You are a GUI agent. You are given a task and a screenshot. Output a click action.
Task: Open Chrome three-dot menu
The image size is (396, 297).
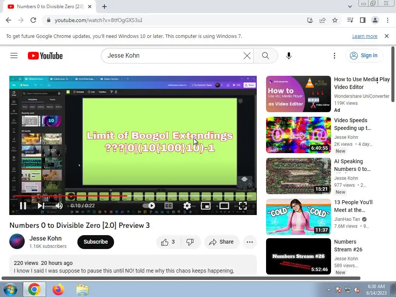[387, 20]
